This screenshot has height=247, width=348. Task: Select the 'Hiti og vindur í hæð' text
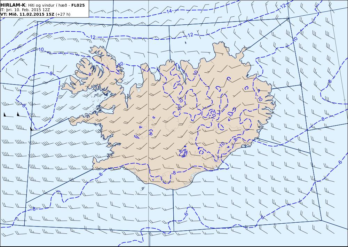pos(47,5)
